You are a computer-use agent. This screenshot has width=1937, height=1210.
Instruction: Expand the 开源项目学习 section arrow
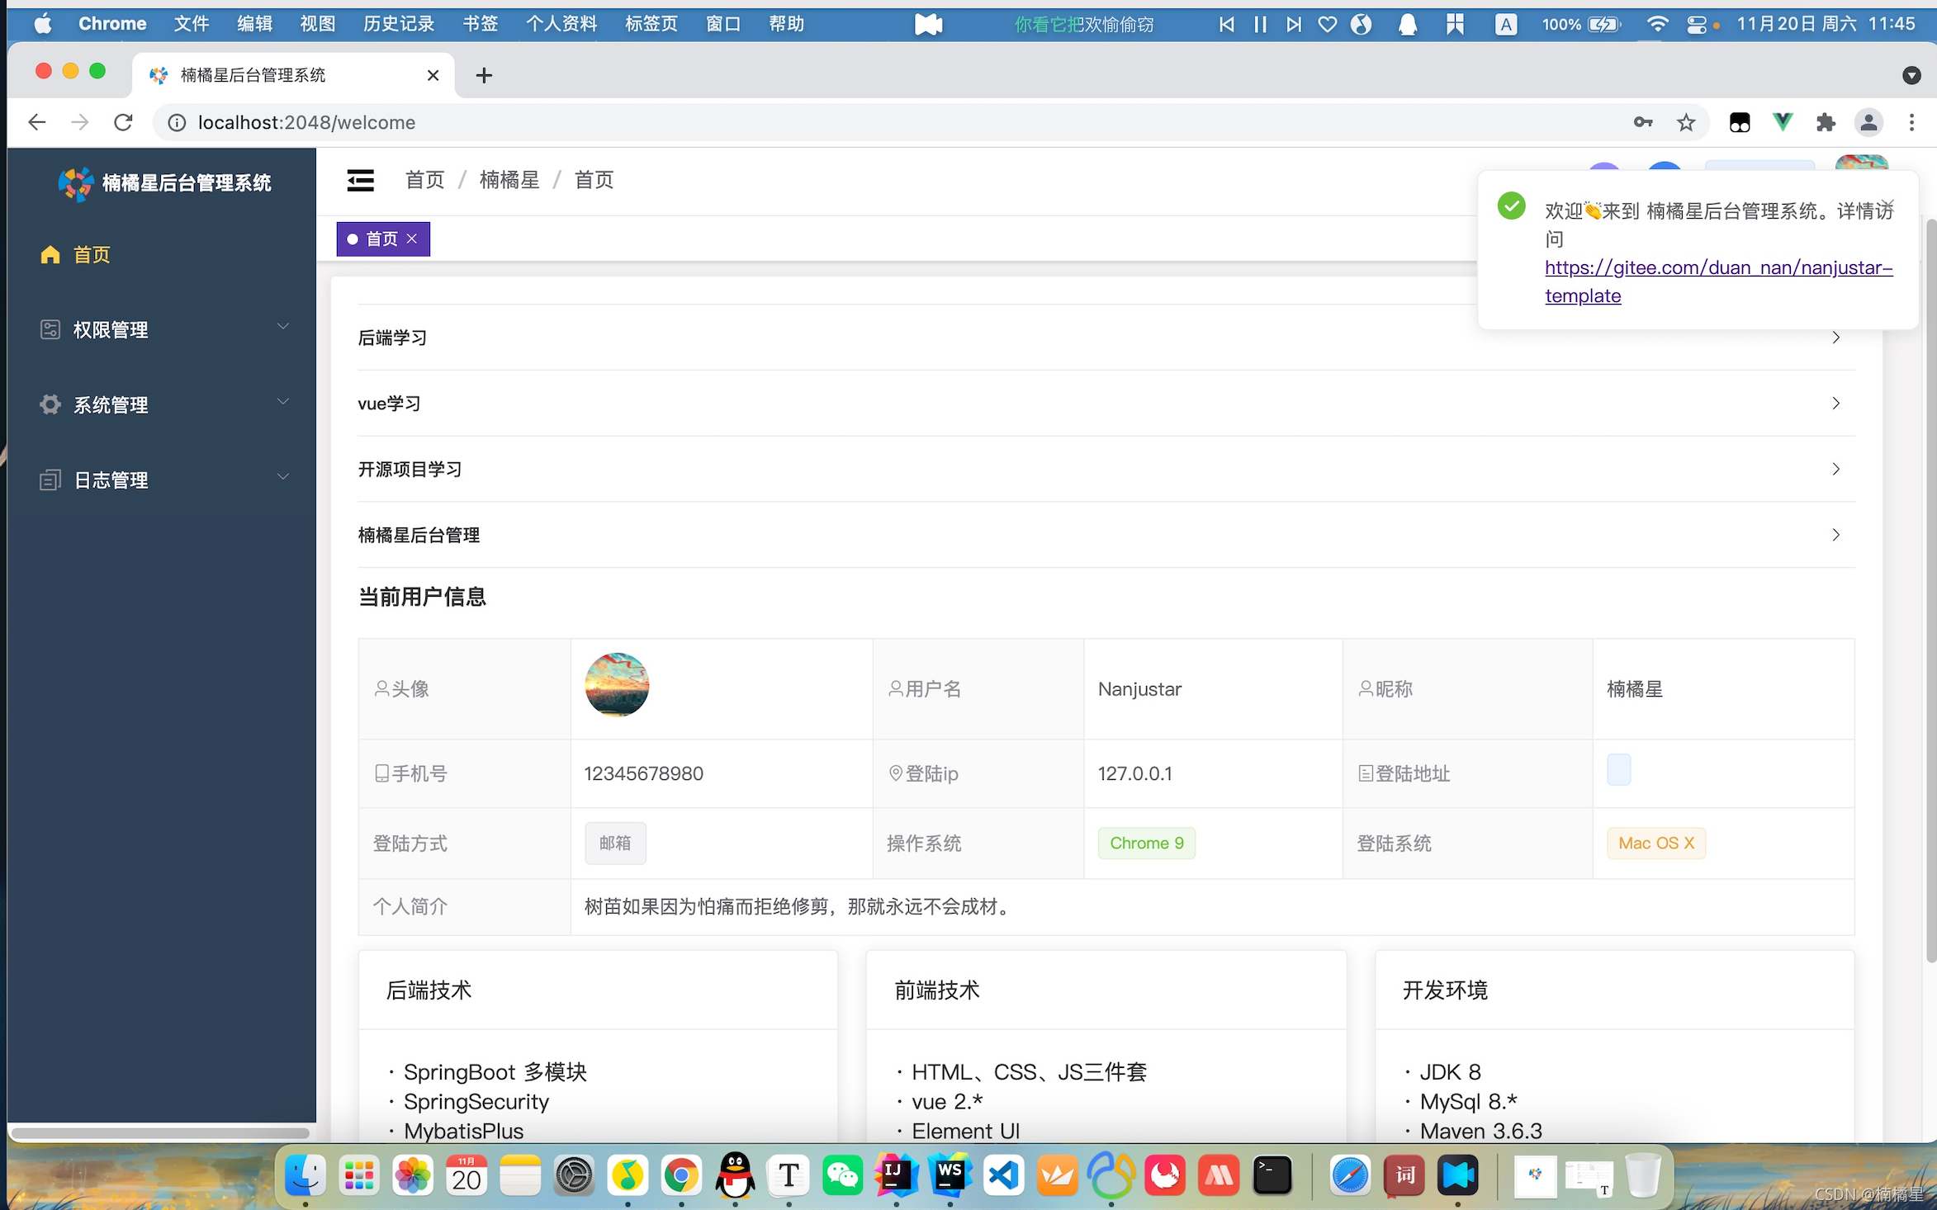[1835, 468]
